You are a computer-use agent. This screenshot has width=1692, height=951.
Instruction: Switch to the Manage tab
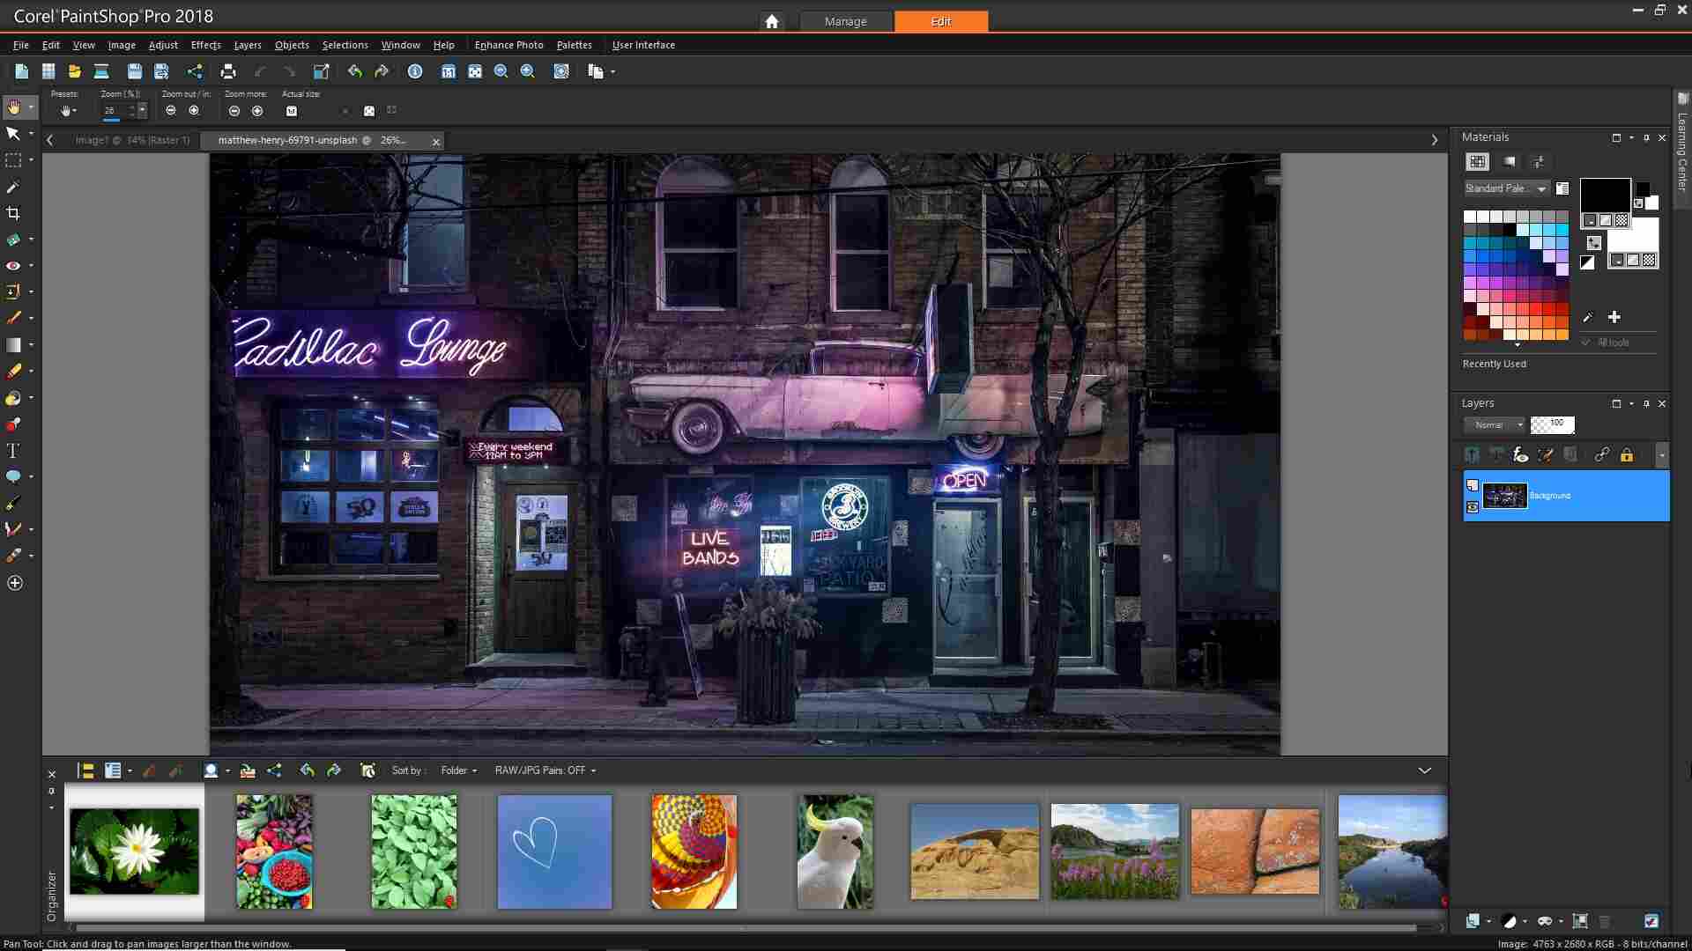click(845, 21)
